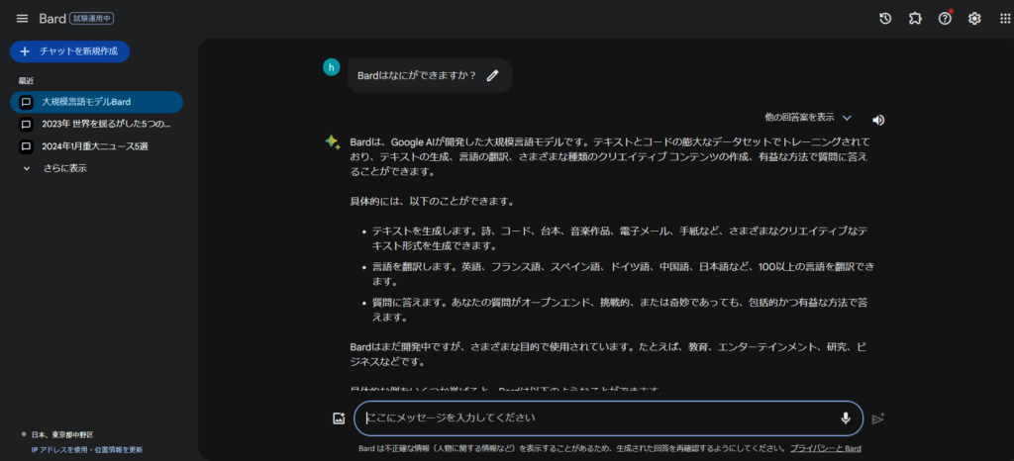Viewport: 1014px width, 461px height.
Task: Click the message input field
Action: click(609, 418)
